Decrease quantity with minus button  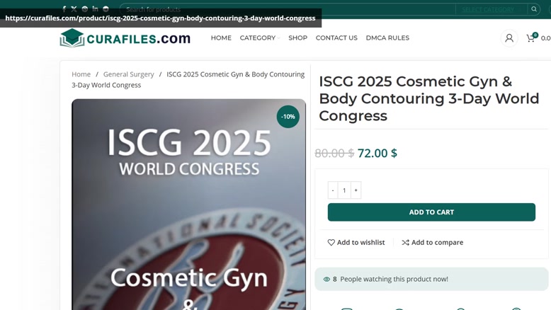pyautogui.click(x=333, y=190)
